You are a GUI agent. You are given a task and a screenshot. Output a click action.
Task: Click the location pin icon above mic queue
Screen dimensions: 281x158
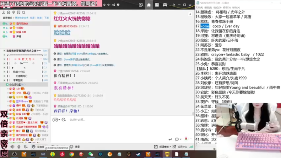pyautogui.click(x=14, y=12)
